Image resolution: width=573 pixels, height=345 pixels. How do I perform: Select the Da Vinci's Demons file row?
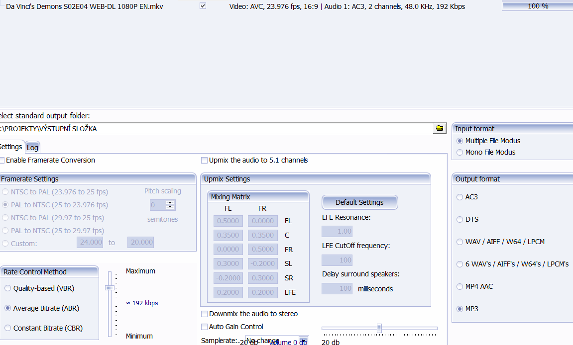click(85, 6)
